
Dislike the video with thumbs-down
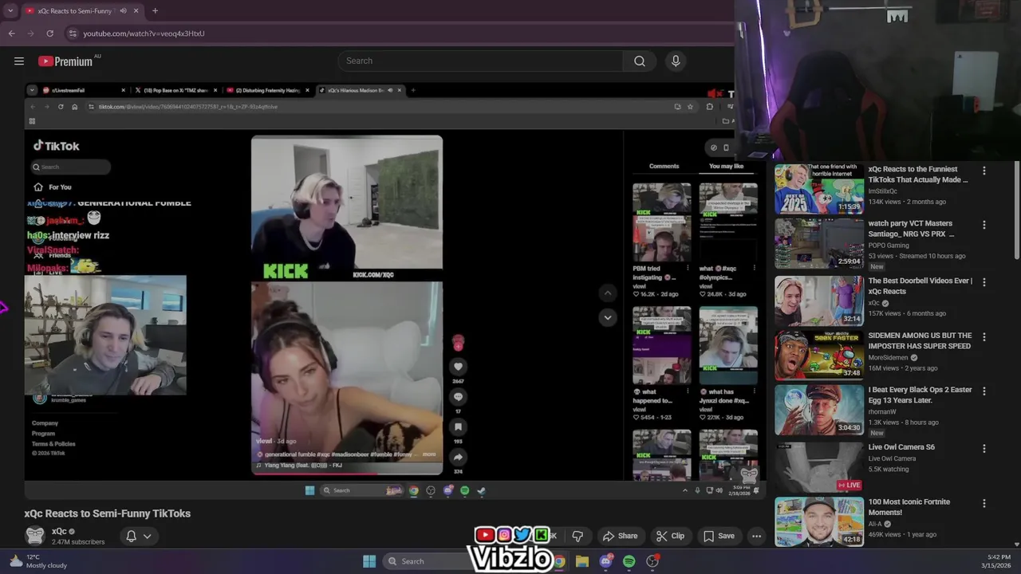click(x=578, y=537)
